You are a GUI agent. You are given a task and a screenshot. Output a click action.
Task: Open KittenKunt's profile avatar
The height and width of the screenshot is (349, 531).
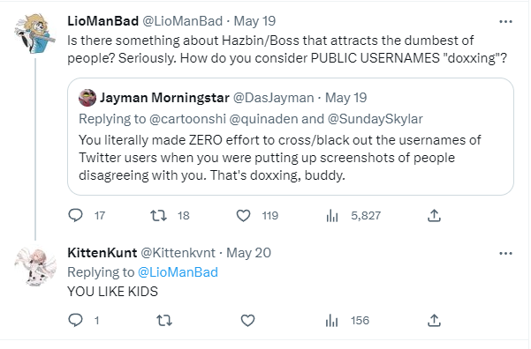point(35,266)
